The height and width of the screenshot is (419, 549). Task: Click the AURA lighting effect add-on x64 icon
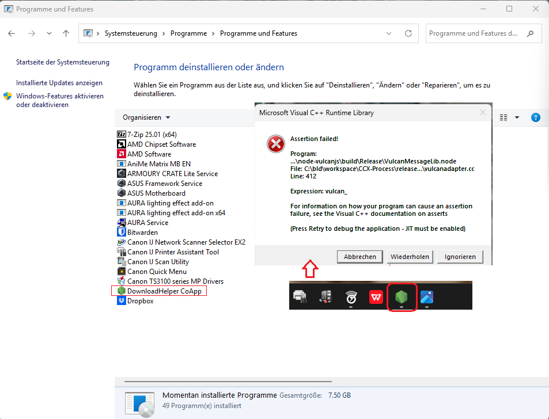pyautogui.click(x=121, y=212)
